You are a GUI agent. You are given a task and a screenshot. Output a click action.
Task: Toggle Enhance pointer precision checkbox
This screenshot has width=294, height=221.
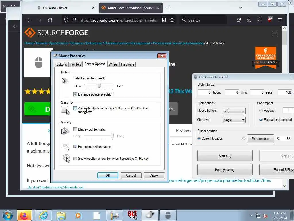pyautogui.click(x=75, y=94)
